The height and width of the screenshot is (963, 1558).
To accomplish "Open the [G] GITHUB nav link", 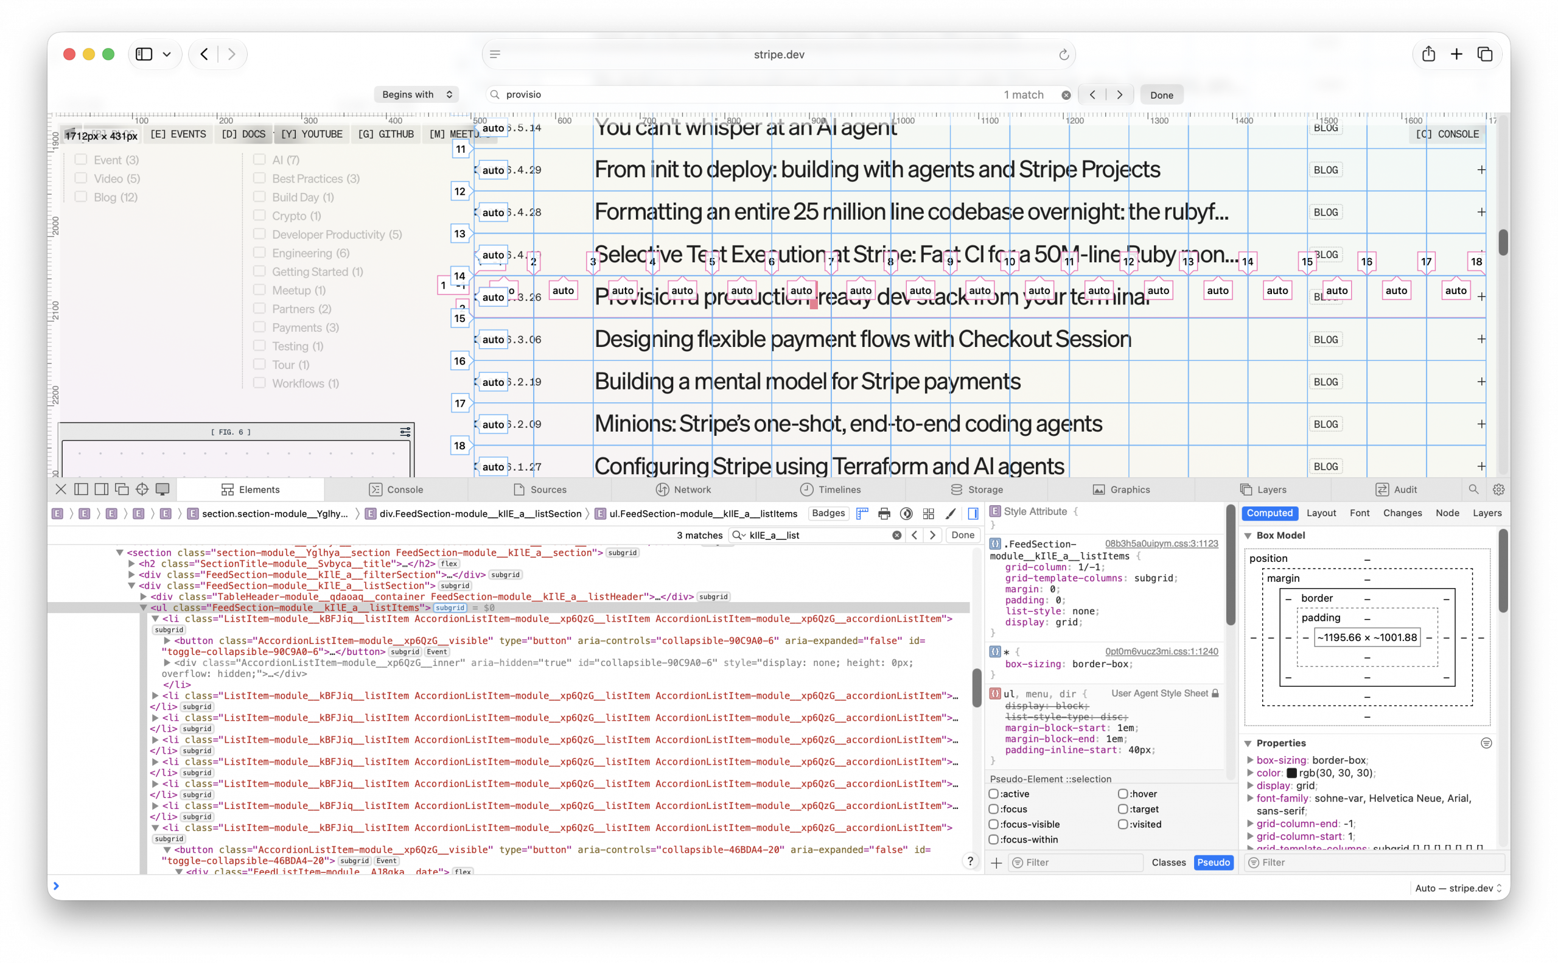I will pyautogui.click(x=386, y=135).
